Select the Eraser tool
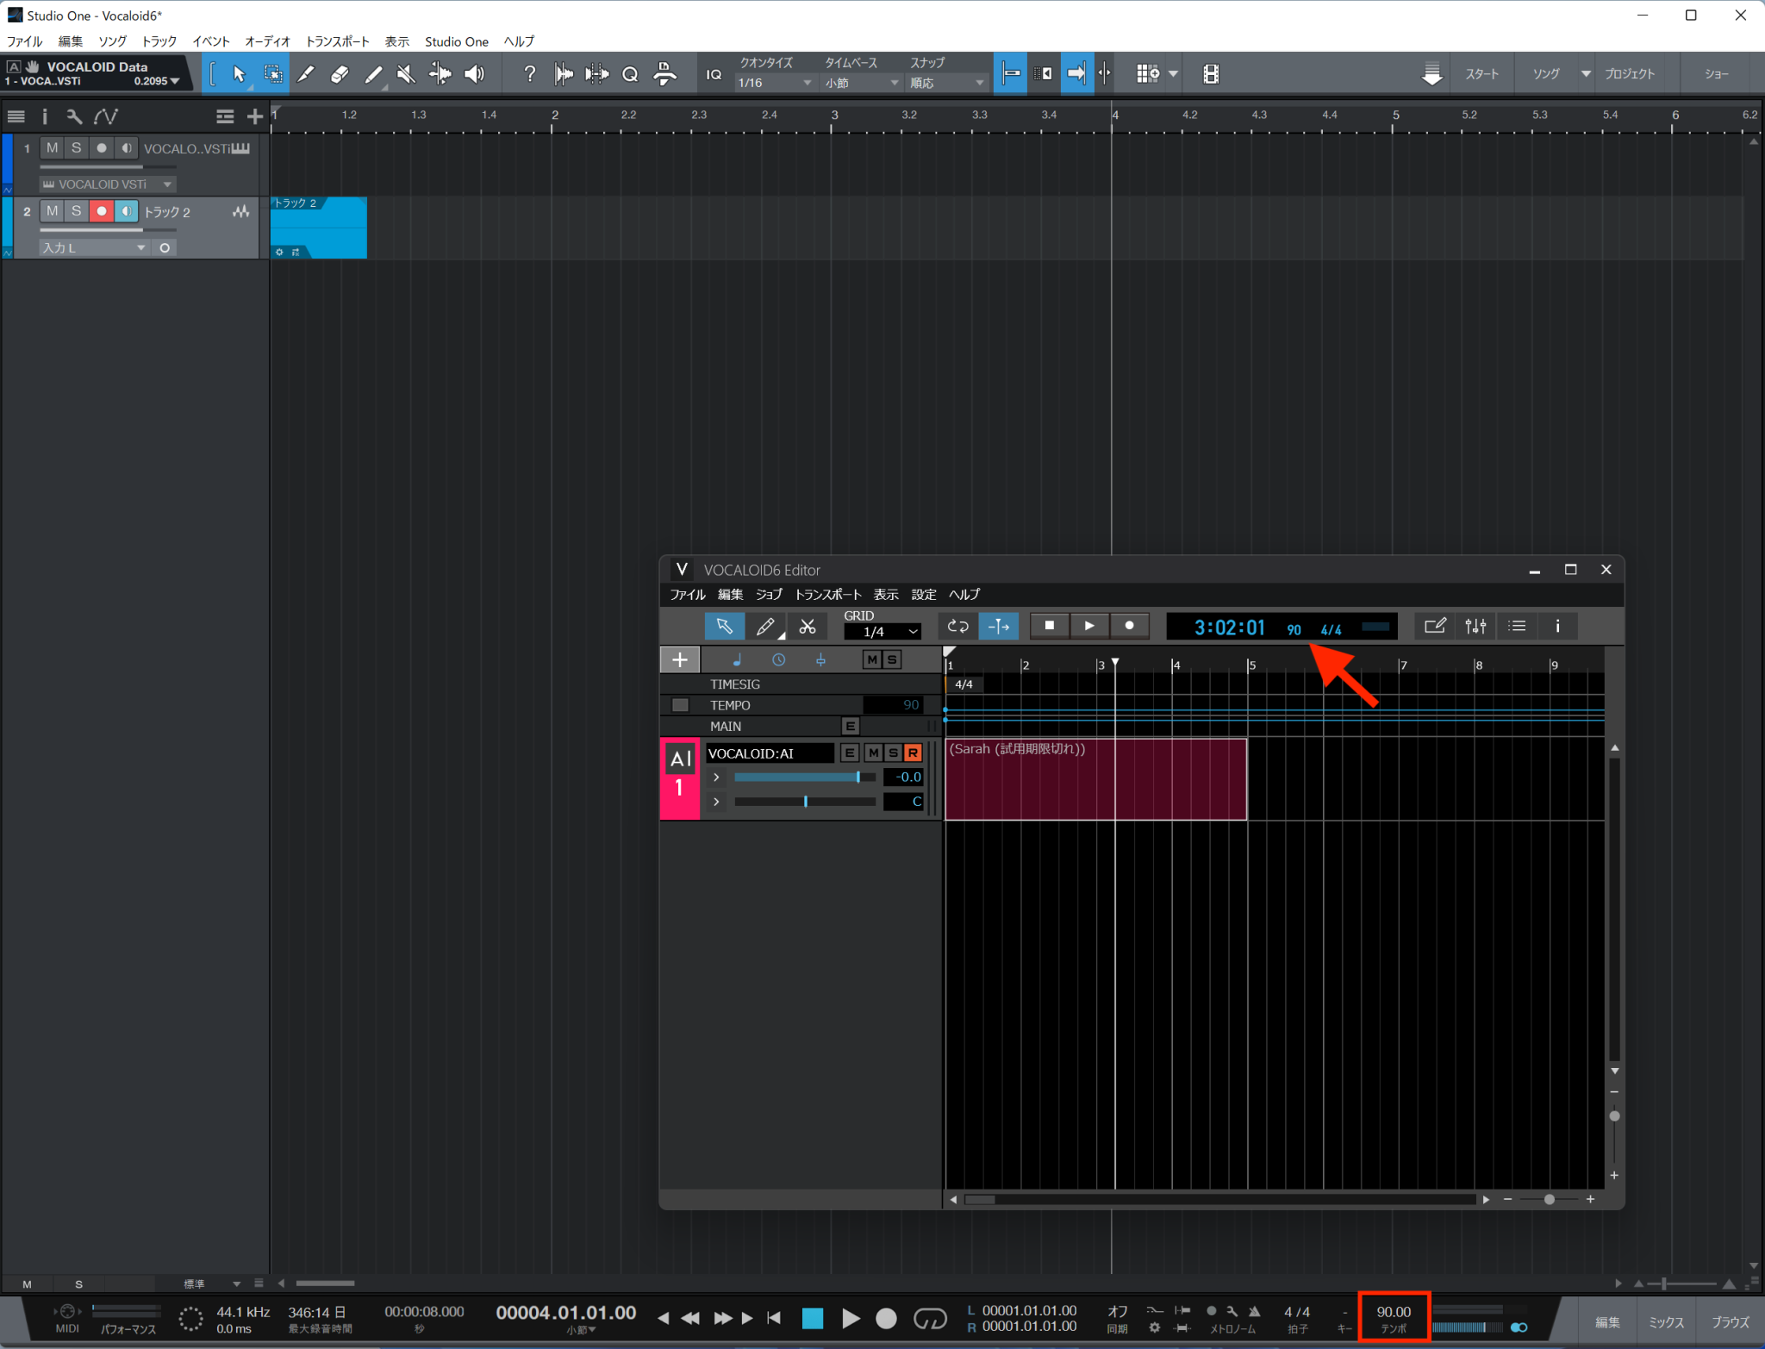1765x1349 pixels. pyautogui.click(x=339, y=73)
